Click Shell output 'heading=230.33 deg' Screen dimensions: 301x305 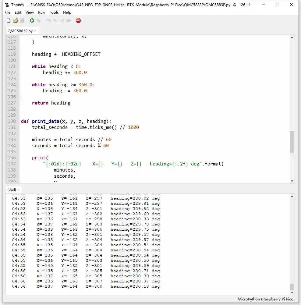coord(135,219)
